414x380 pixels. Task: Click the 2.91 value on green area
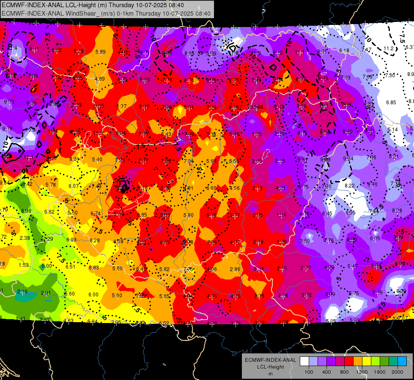pos(45,293)
